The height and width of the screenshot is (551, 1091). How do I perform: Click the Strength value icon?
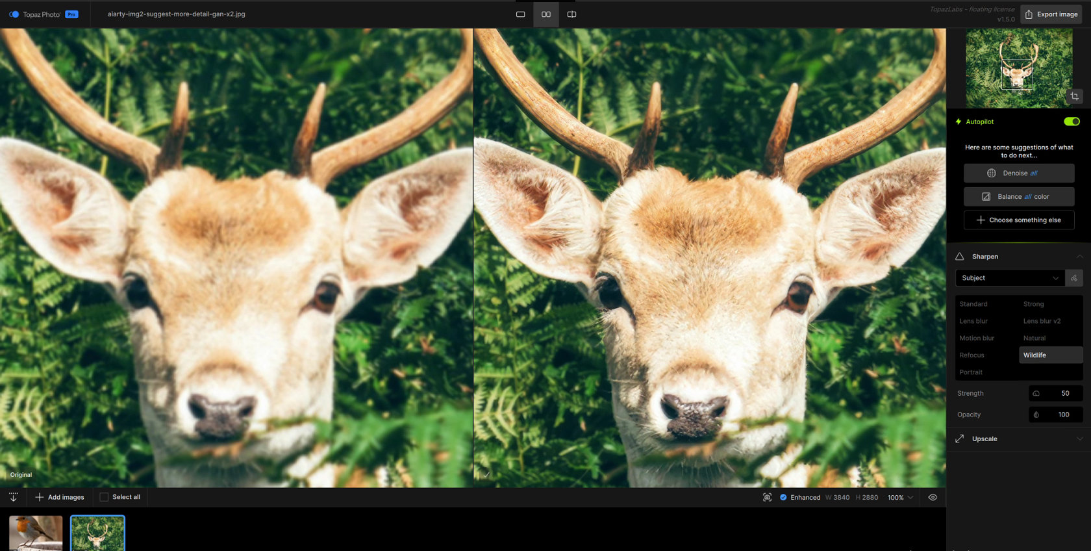click(1036, 394)
